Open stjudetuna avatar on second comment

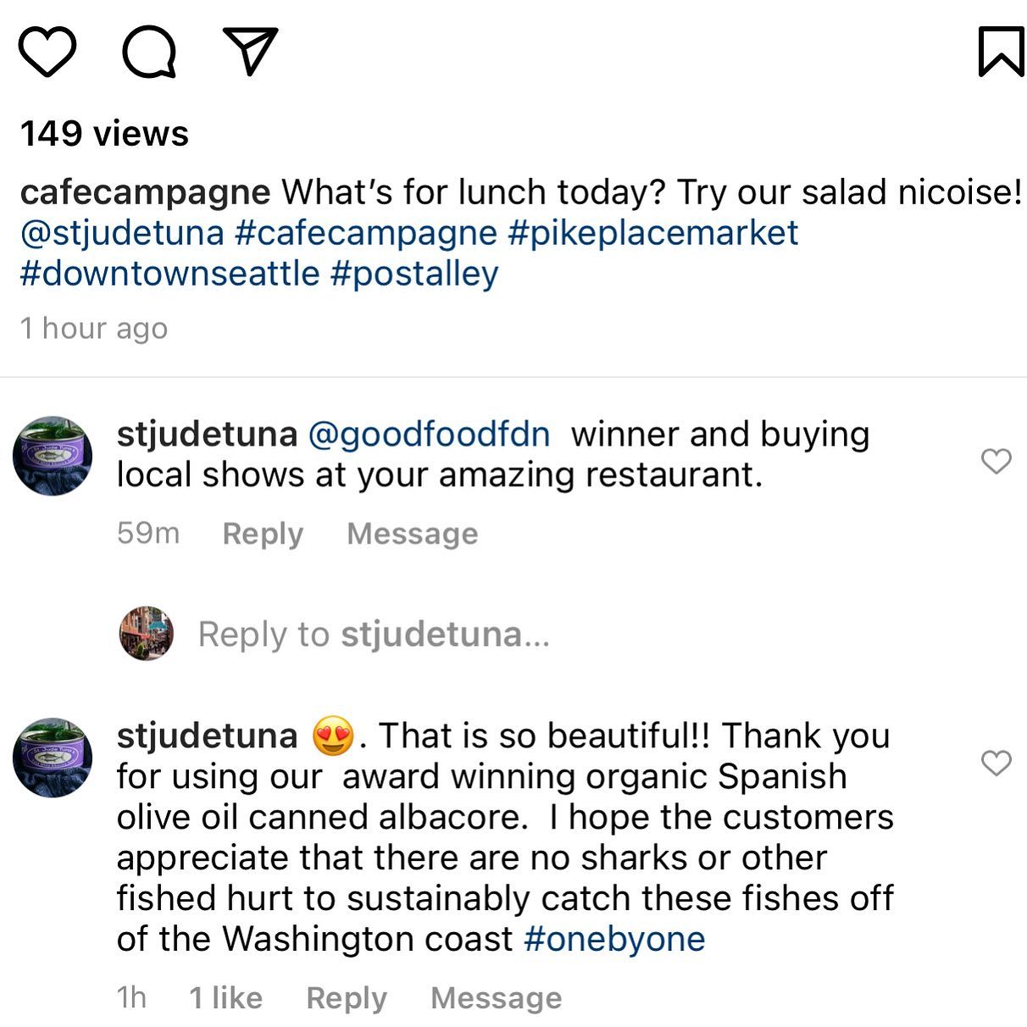[53, 758]
